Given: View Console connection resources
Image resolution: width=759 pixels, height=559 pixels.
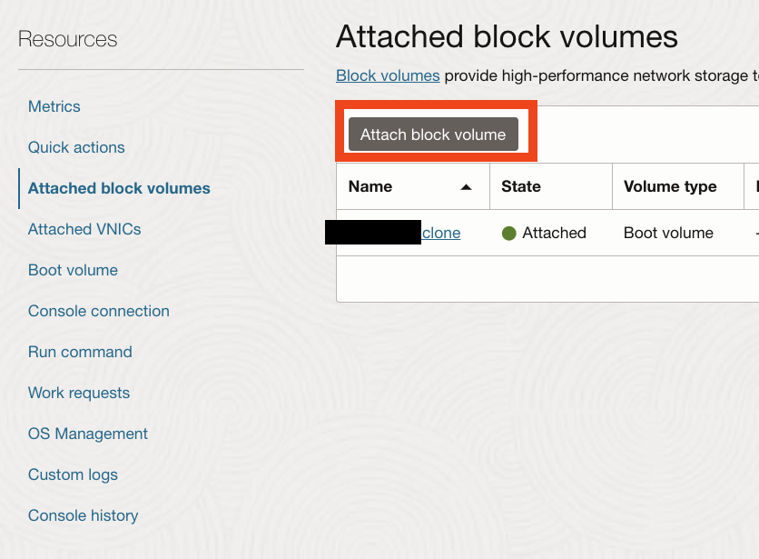Looking at the screenshot, I should click(99, 311).
